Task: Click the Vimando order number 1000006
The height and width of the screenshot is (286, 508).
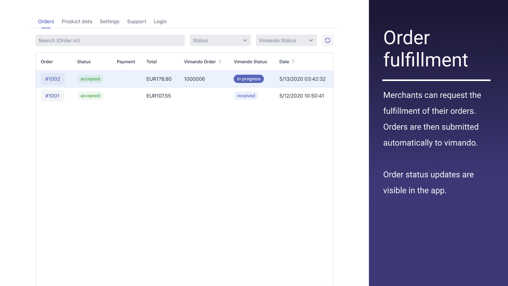Action: 194,79
